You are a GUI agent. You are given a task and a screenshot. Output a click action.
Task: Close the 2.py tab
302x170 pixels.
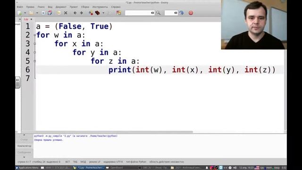point(32,19)
